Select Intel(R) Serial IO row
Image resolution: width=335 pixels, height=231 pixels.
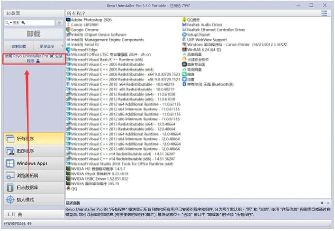(83, 45)
